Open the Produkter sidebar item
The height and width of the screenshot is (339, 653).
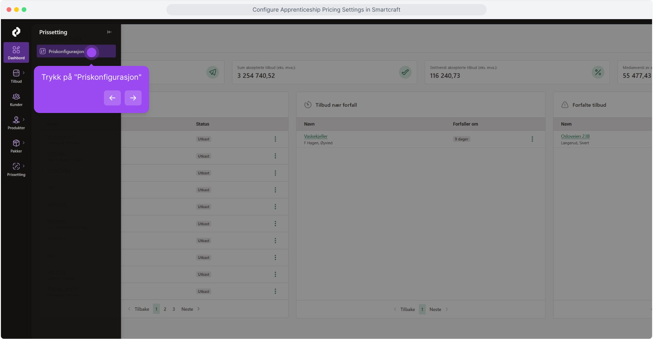pos(16,123)
